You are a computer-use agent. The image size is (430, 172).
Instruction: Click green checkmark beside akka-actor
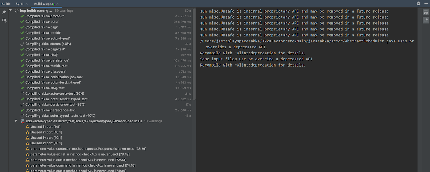point(22,22)
